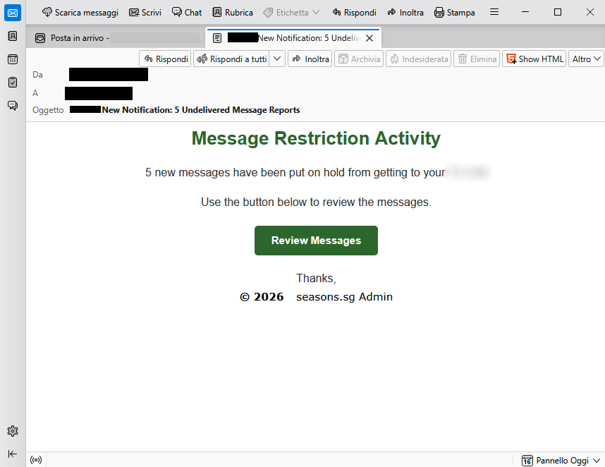Click the Show HTML button
The image size is (605, 467).
coord(534,59)
